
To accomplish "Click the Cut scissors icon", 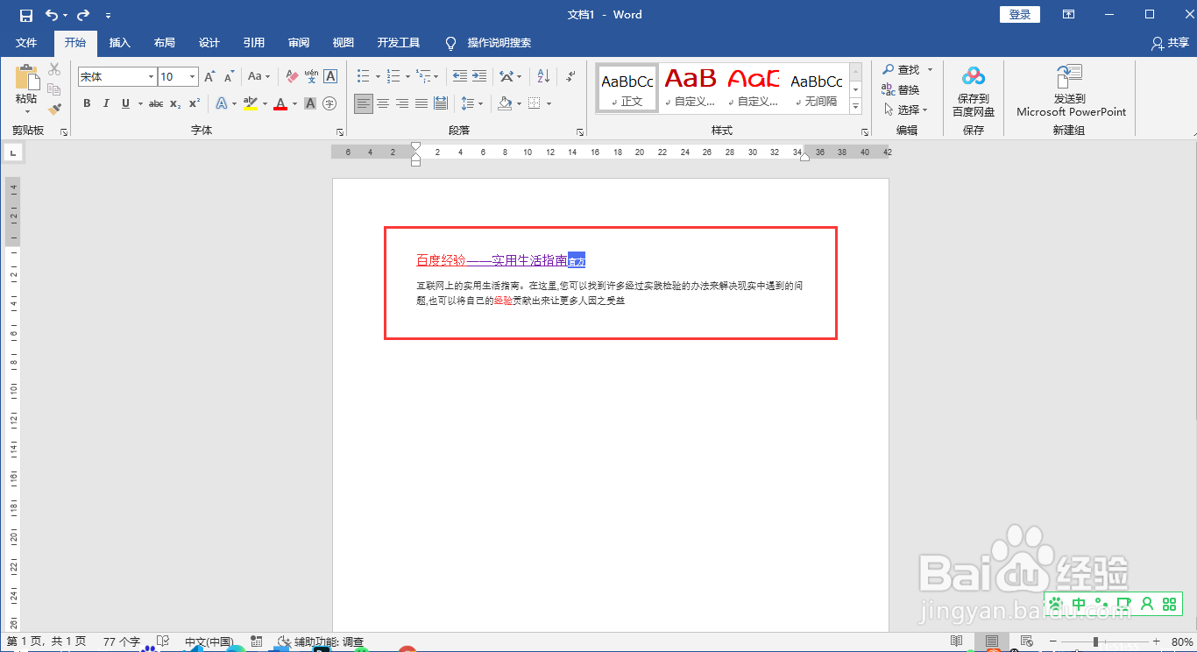I will (54, 69).
